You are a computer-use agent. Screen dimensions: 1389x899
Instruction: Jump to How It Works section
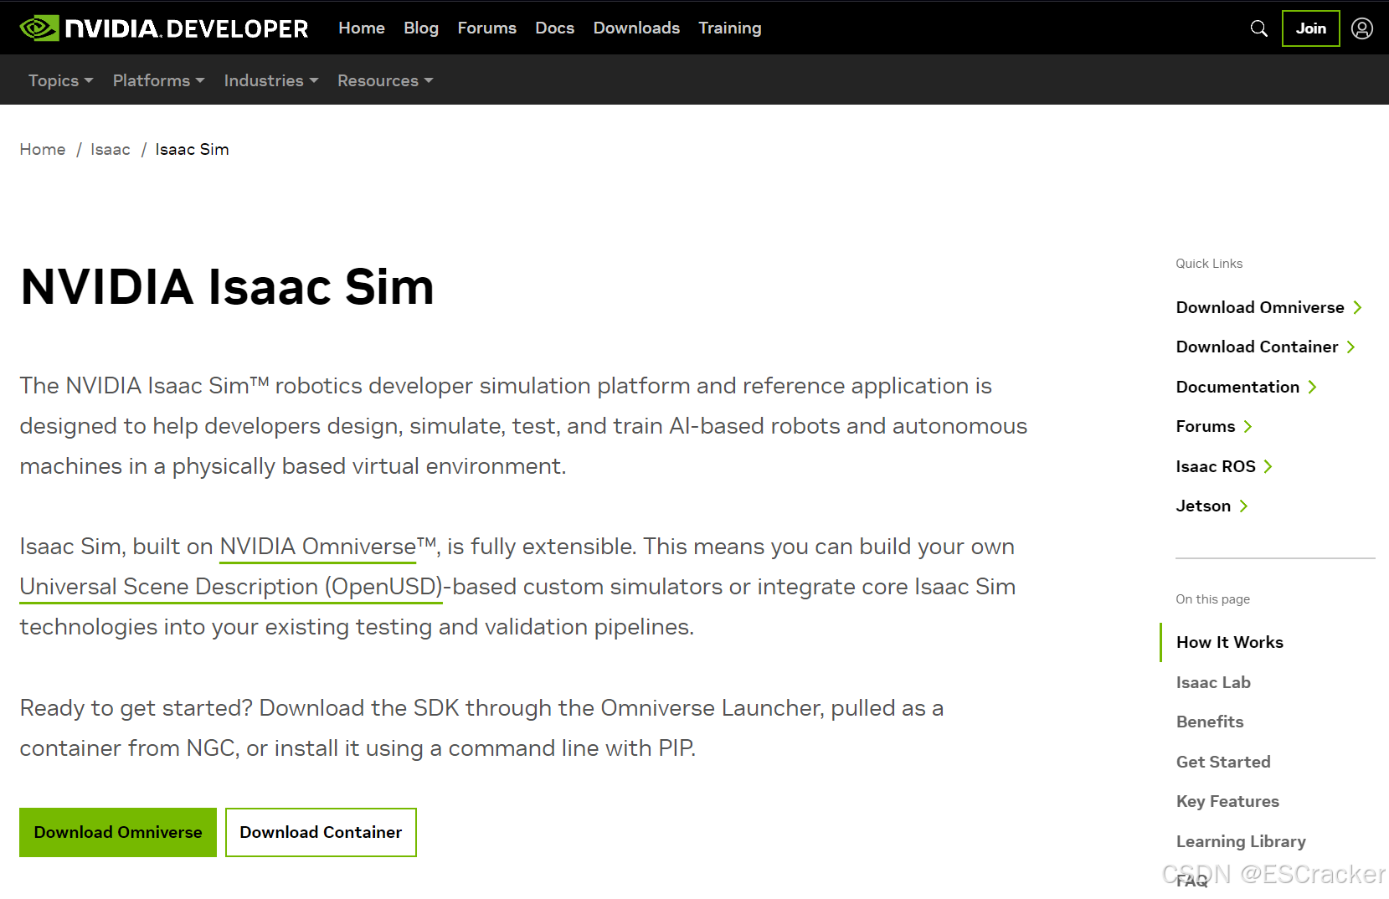(x=1230, y=642)
